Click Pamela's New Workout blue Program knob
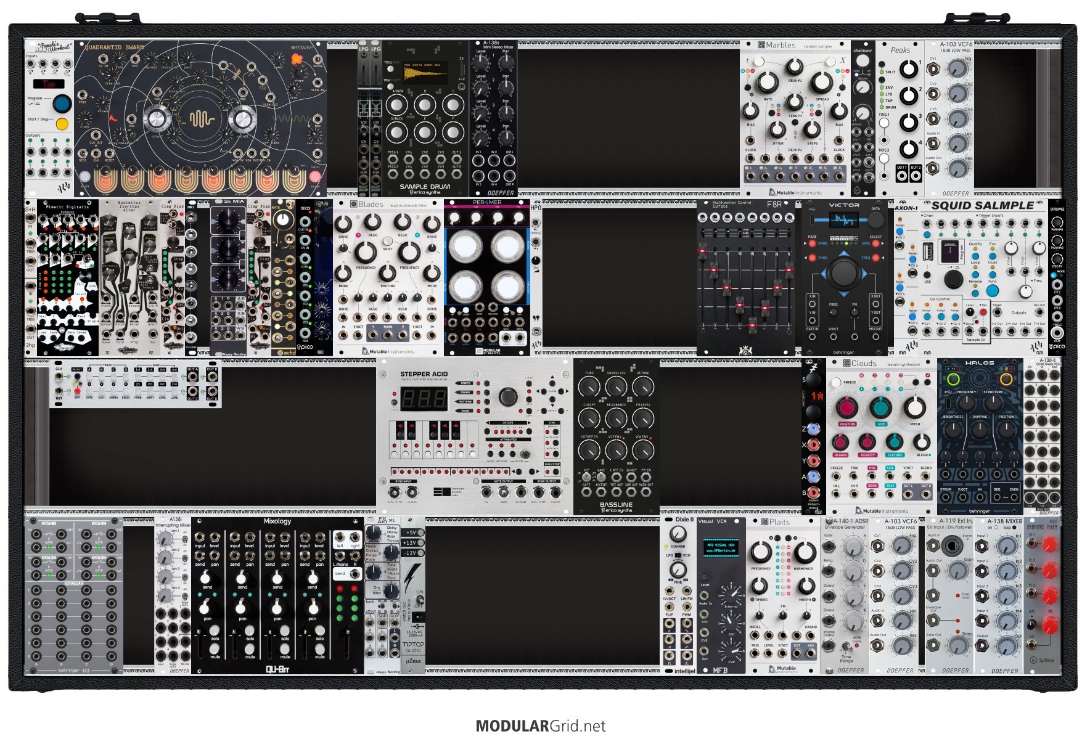The height and width of the screenshot is (739, 1082). (x=61, y=103)
